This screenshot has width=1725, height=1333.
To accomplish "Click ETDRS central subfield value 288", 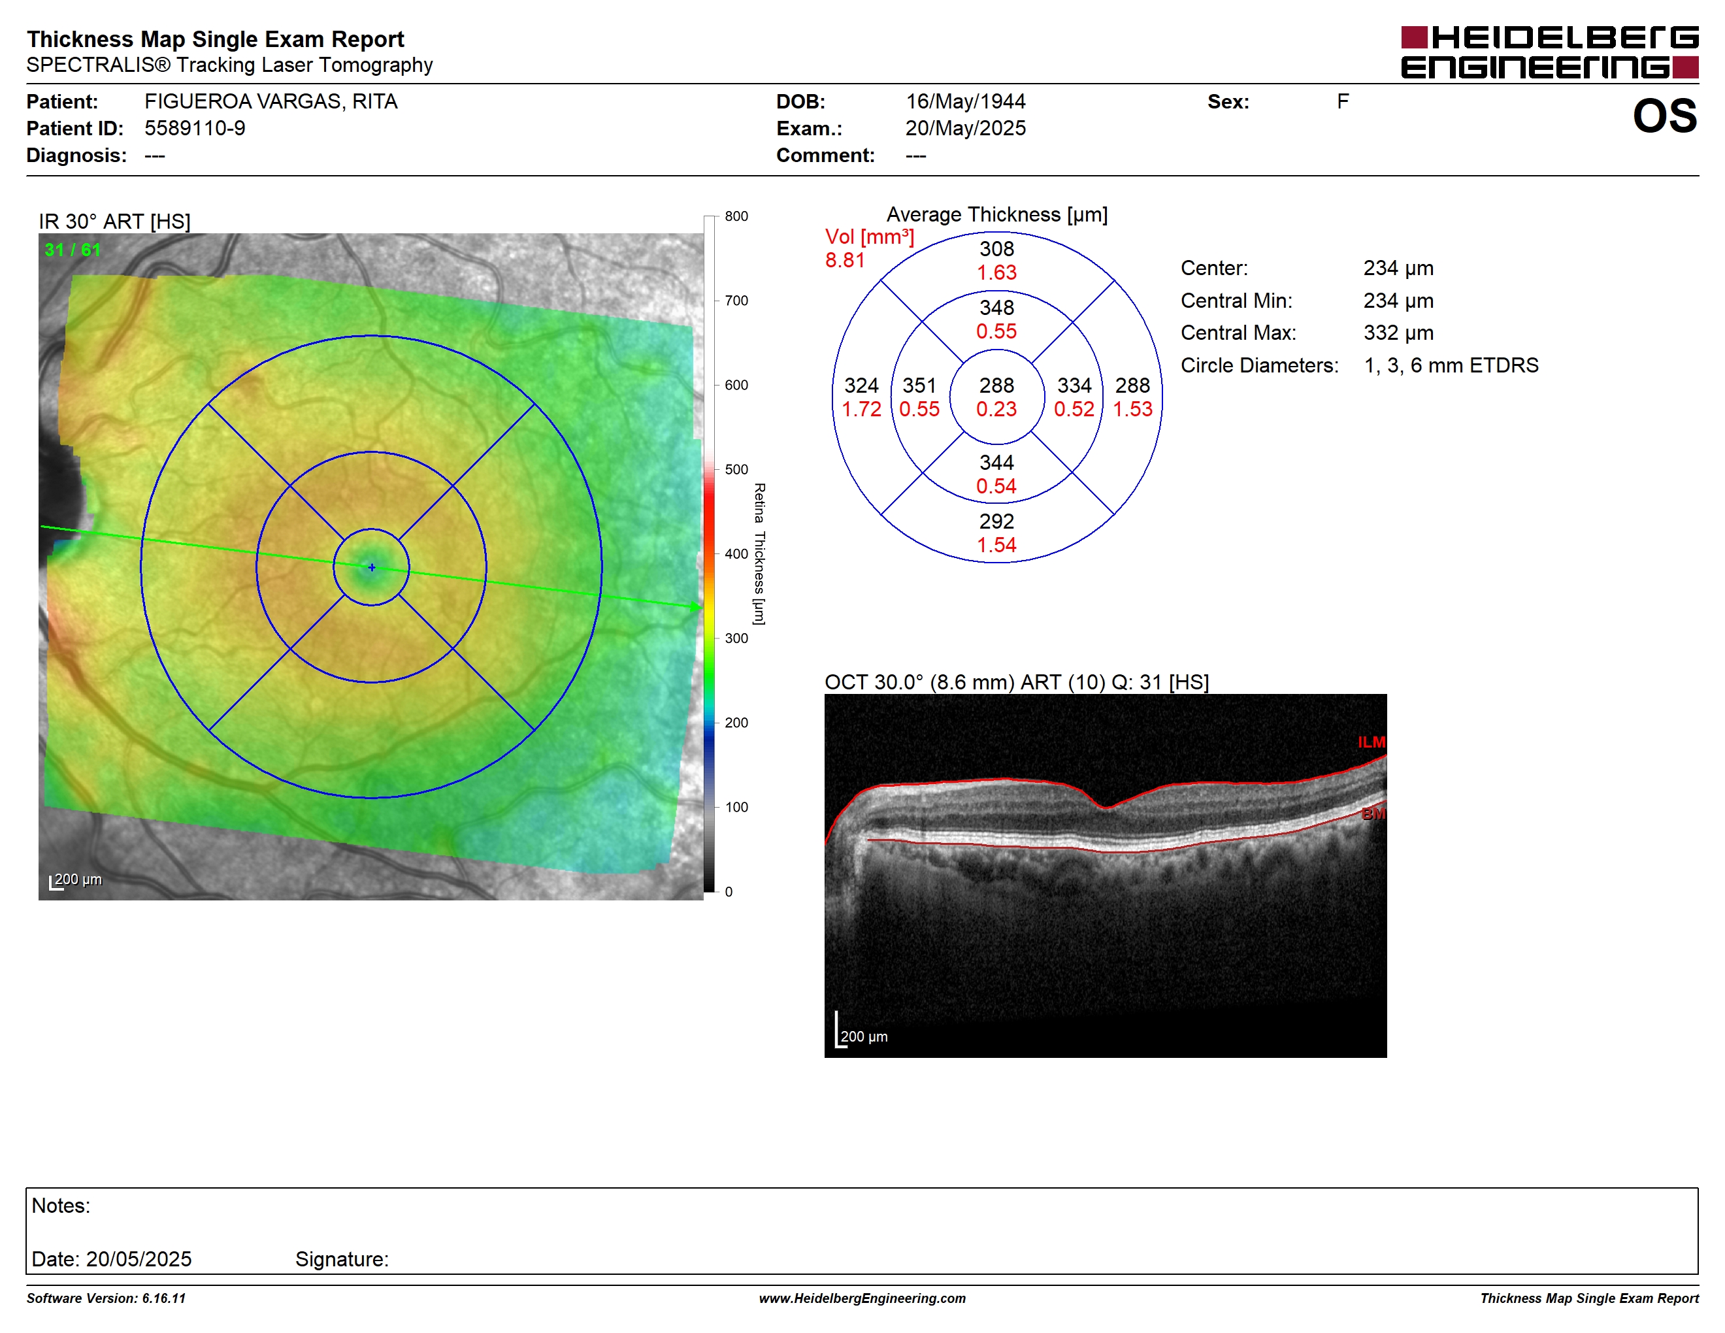I will (996, 386).
